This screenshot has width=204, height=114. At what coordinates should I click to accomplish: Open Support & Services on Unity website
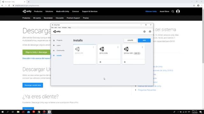point(90,11)
